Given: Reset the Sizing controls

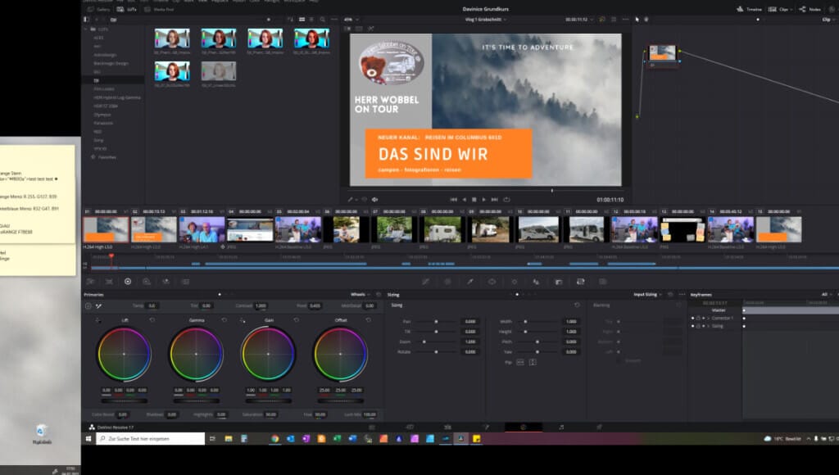Looking at the screenshot, I should [x=577, y=305].
